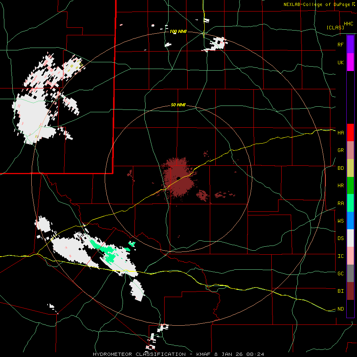Click the "100 NMI" range ring label
Image resolution: width=357 pixels, height=357 pixels.
tap(178, 31)
